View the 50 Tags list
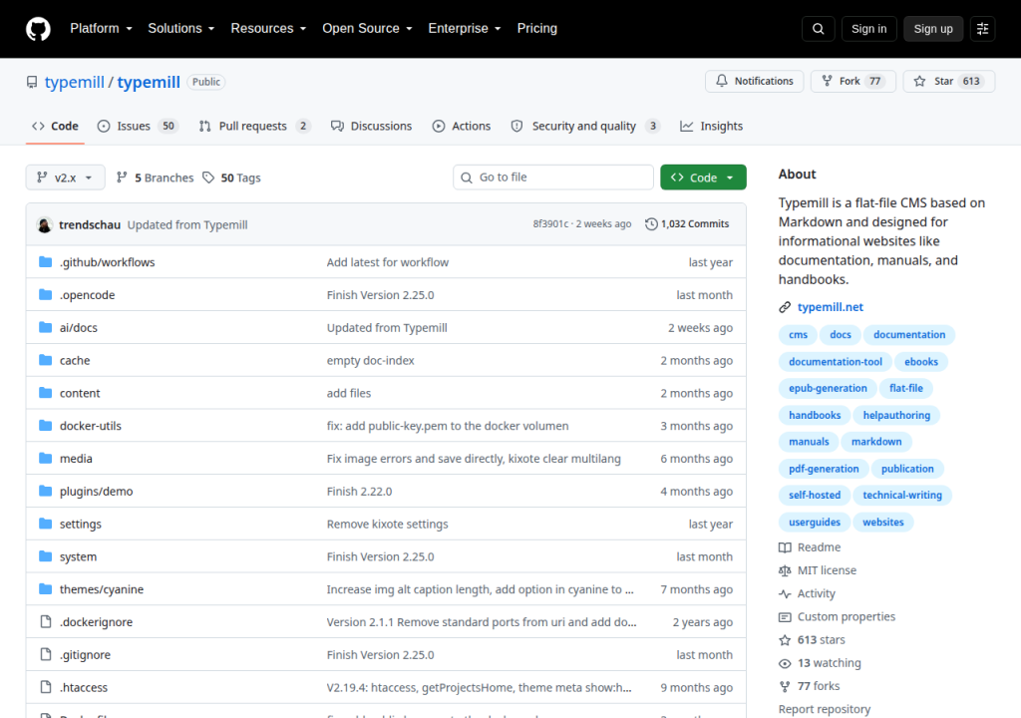This screenshot has width=1021, height=718. (x=231, y=178)
